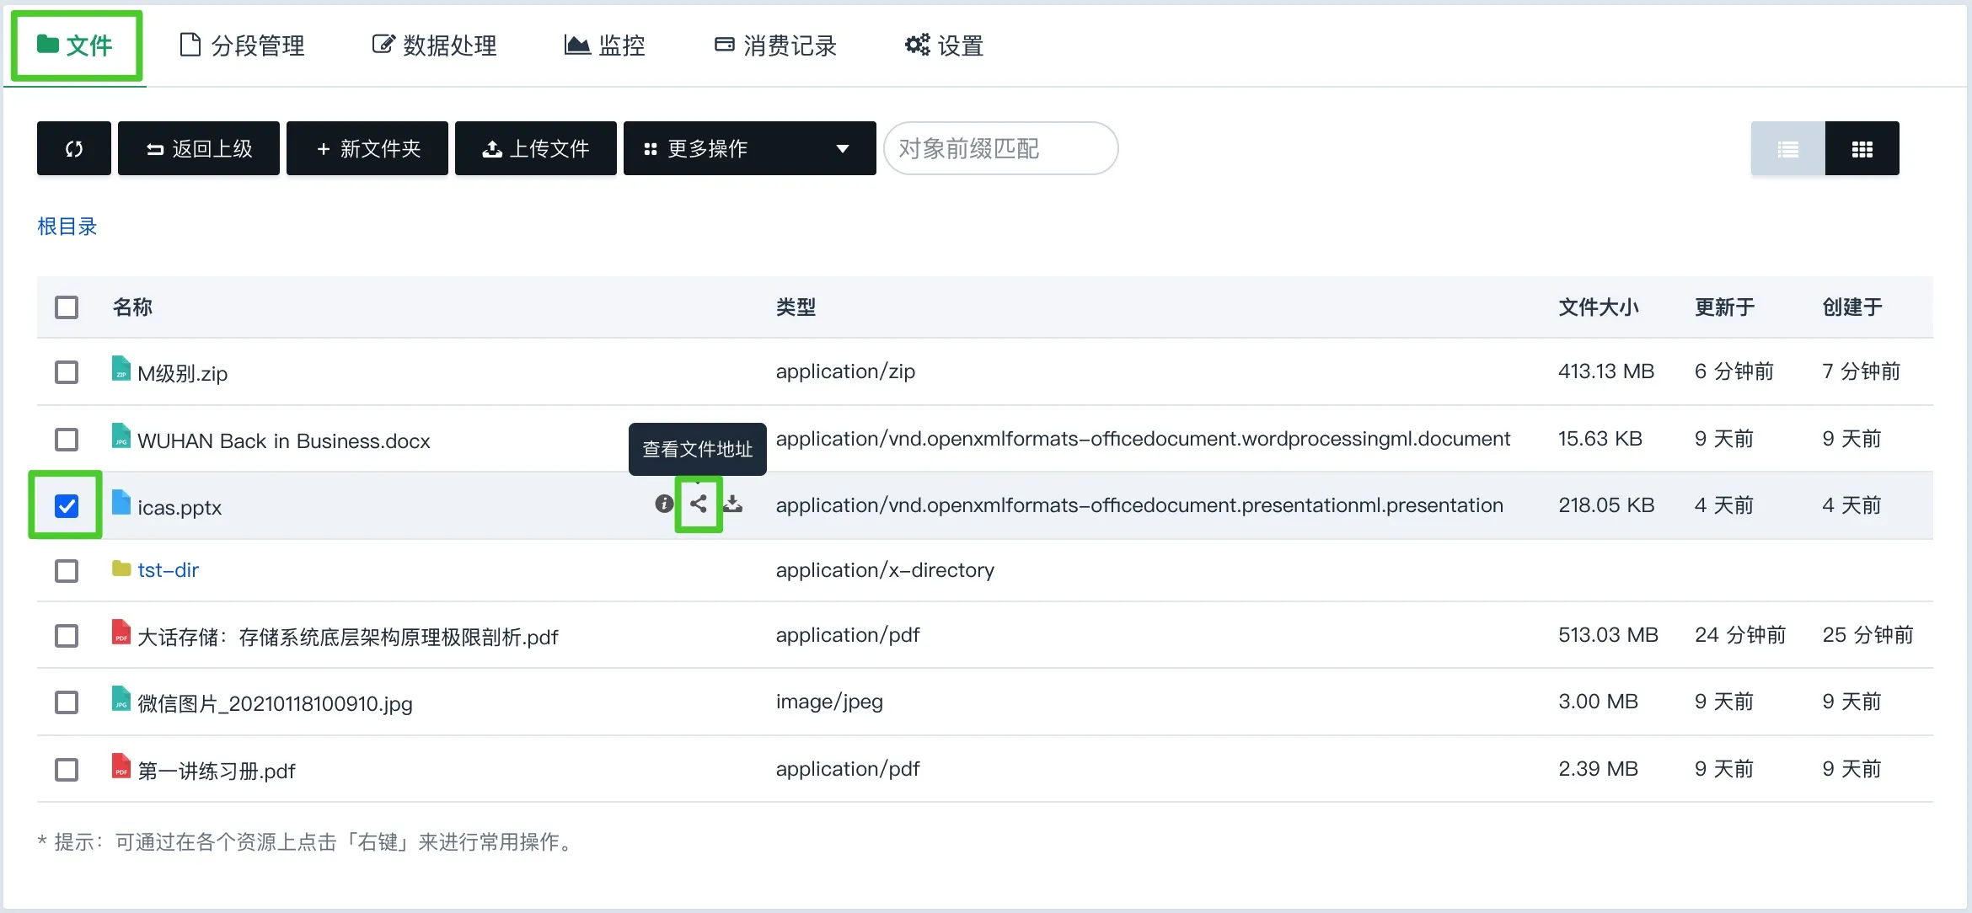1972x913 pixels.
Task: Click the refresh icon in the toolbar
Action: (x=73, y=148)
